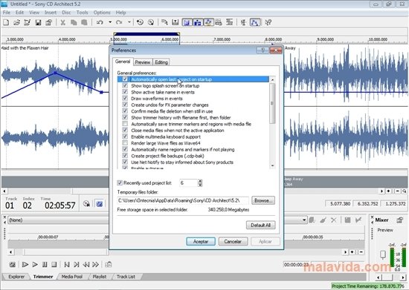Open project Properties from the main toolbar

(x=49, y=23)
